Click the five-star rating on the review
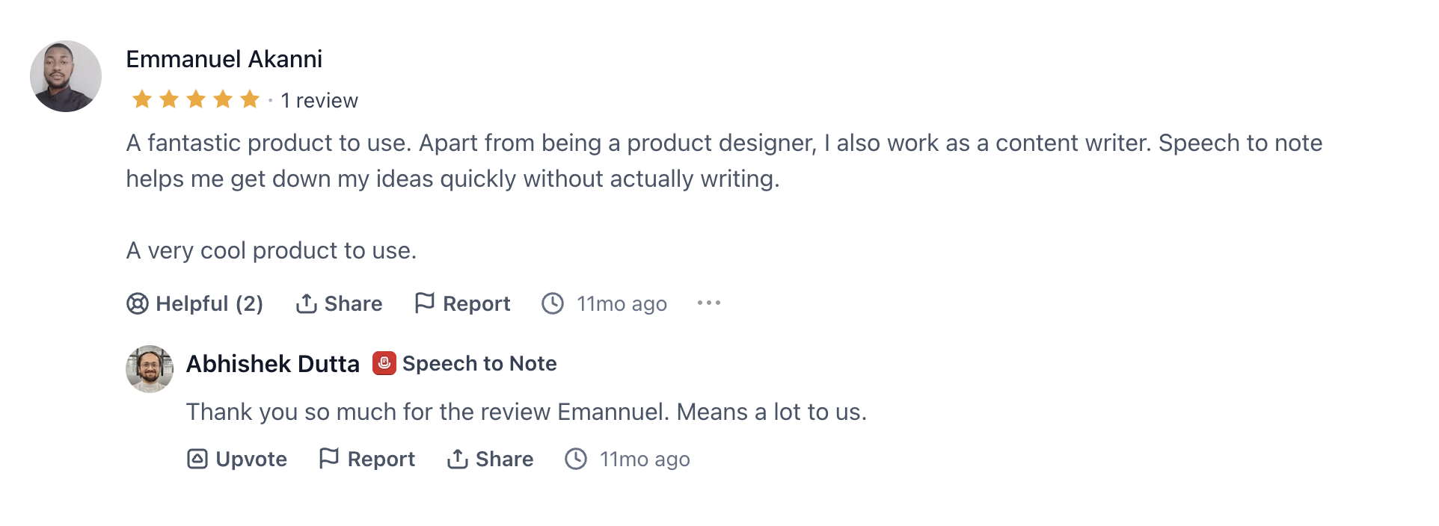Image resolution: width=1439 pixels, height=526 pixels. pos(195,99)
